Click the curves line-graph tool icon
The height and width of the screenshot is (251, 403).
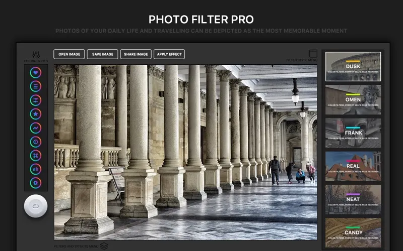click(36, 128)
